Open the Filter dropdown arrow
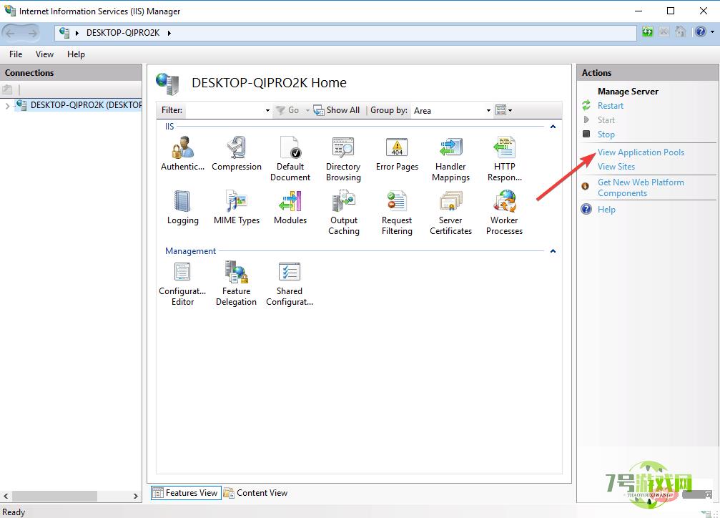The height and width of the screenshot is (518, 720). click(267, 111)
